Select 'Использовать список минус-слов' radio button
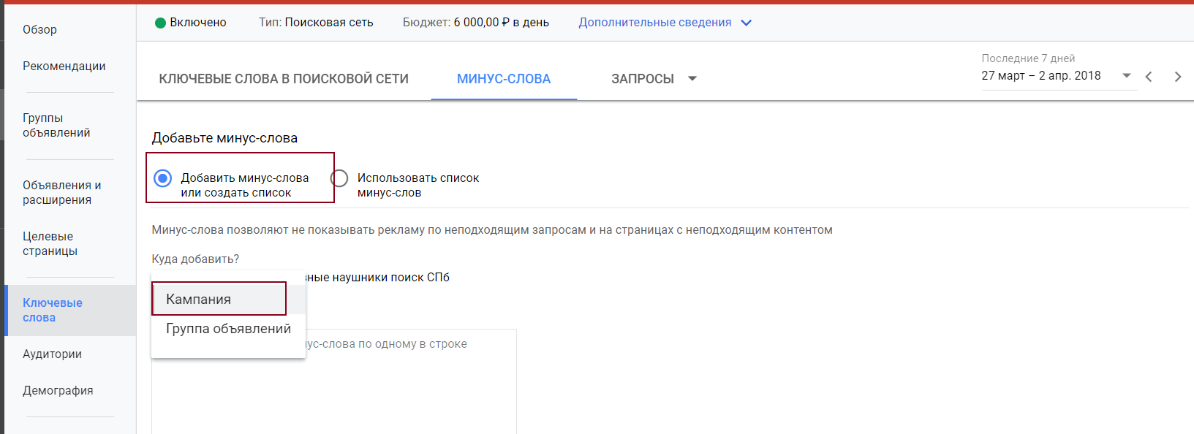This screenshot has width=1194, height=434. pos(339,178)
